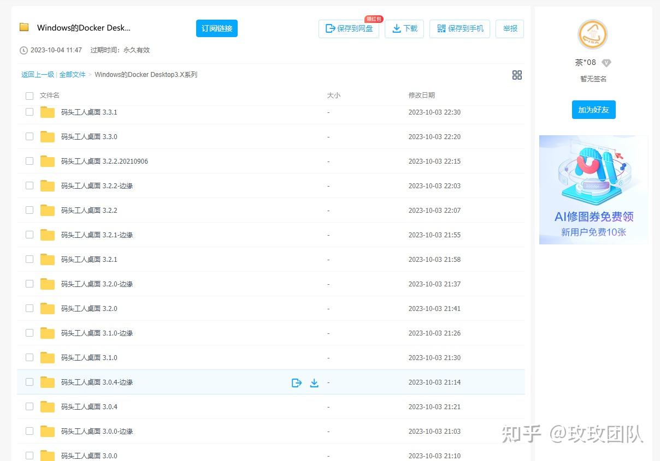Click the 举报 report button
The image size is (660, 461).
tap(510, 29)
